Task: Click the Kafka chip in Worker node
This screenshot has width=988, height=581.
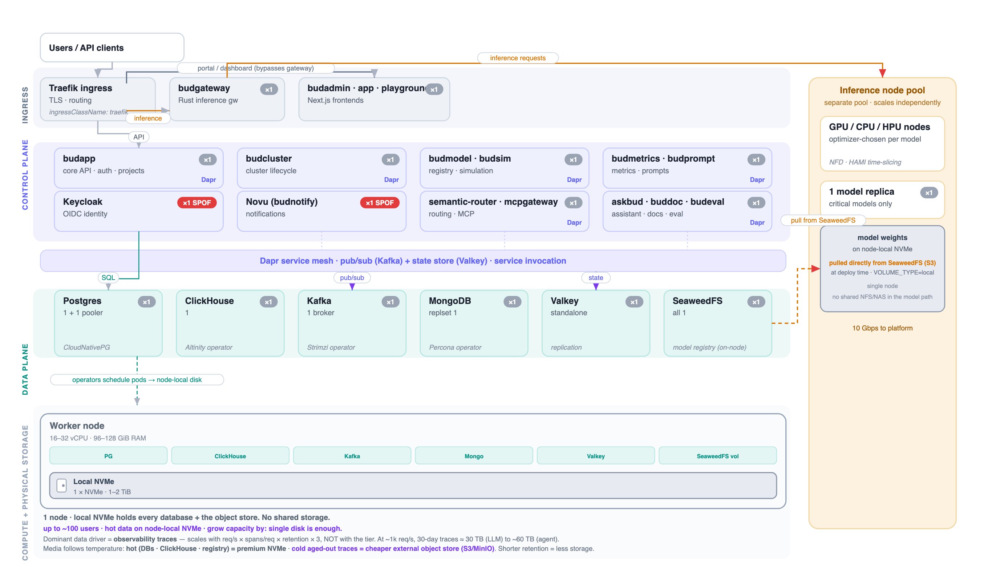Action: 352,456
